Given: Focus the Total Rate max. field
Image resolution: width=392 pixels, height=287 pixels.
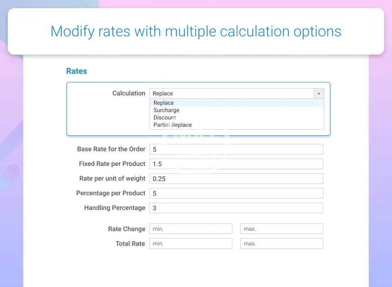Looking at the screenshot, I should pyautogui.click(x=282, y=243).
